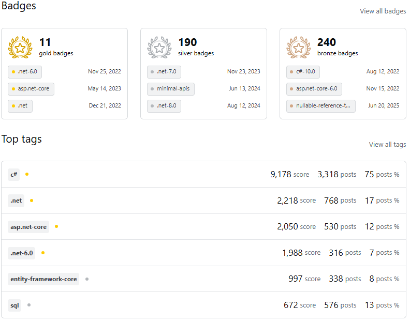Click the '9,178 score' value
The width and height of the screenshot is (410, 323).
click(x=290, y=175)
